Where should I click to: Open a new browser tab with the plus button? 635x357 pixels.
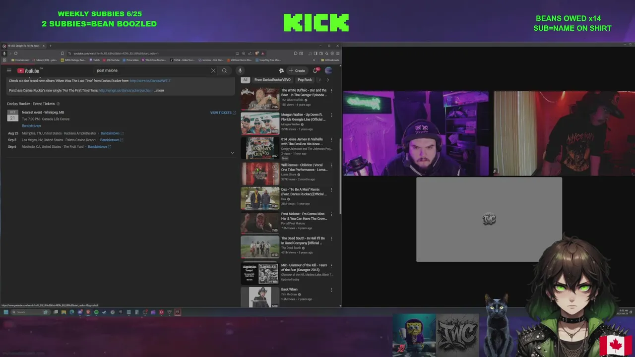(50, 46)
